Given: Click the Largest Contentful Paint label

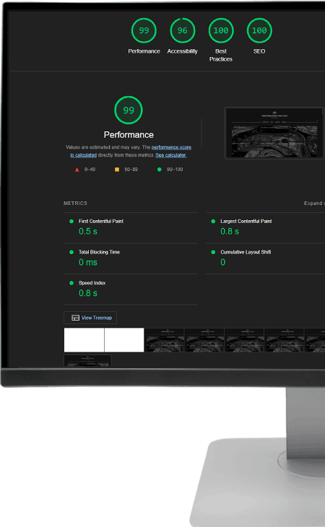Looking at the screenshot, I should click(x=246, y=221).
